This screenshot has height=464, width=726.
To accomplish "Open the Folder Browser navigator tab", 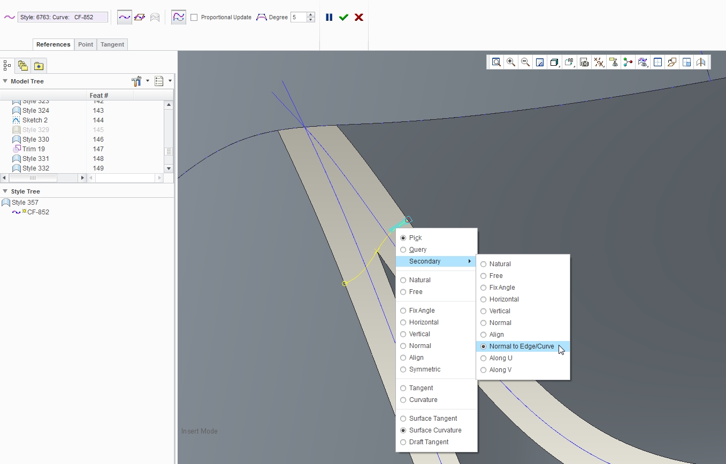I will coord(22,66).
